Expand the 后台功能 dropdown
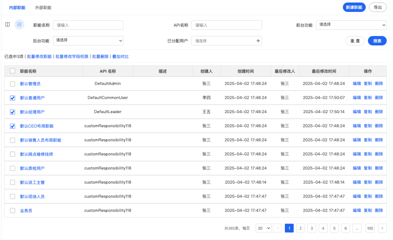This screenshot has width=393, height=240. point(88,41)
